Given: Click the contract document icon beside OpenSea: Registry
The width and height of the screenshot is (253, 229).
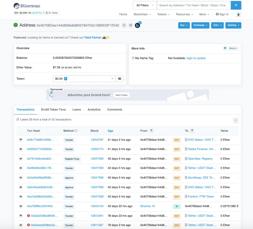Looking at the screenshot, I should pos(186,159).
